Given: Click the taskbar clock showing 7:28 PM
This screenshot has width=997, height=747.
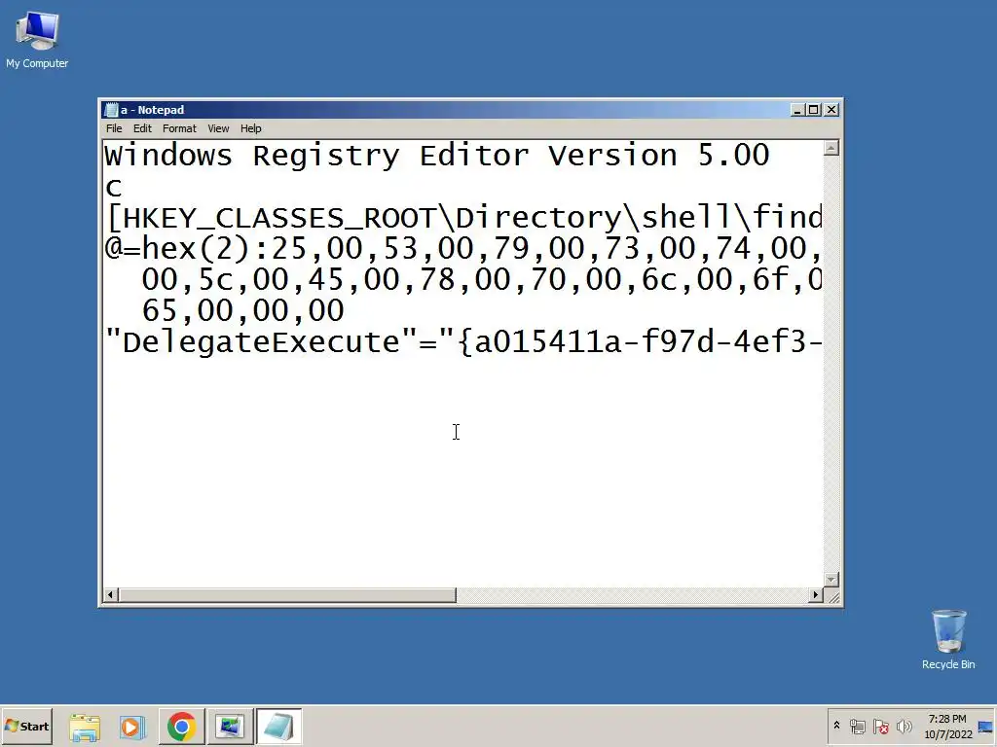Looking at the screenshot, I should (x=947, y=726).
